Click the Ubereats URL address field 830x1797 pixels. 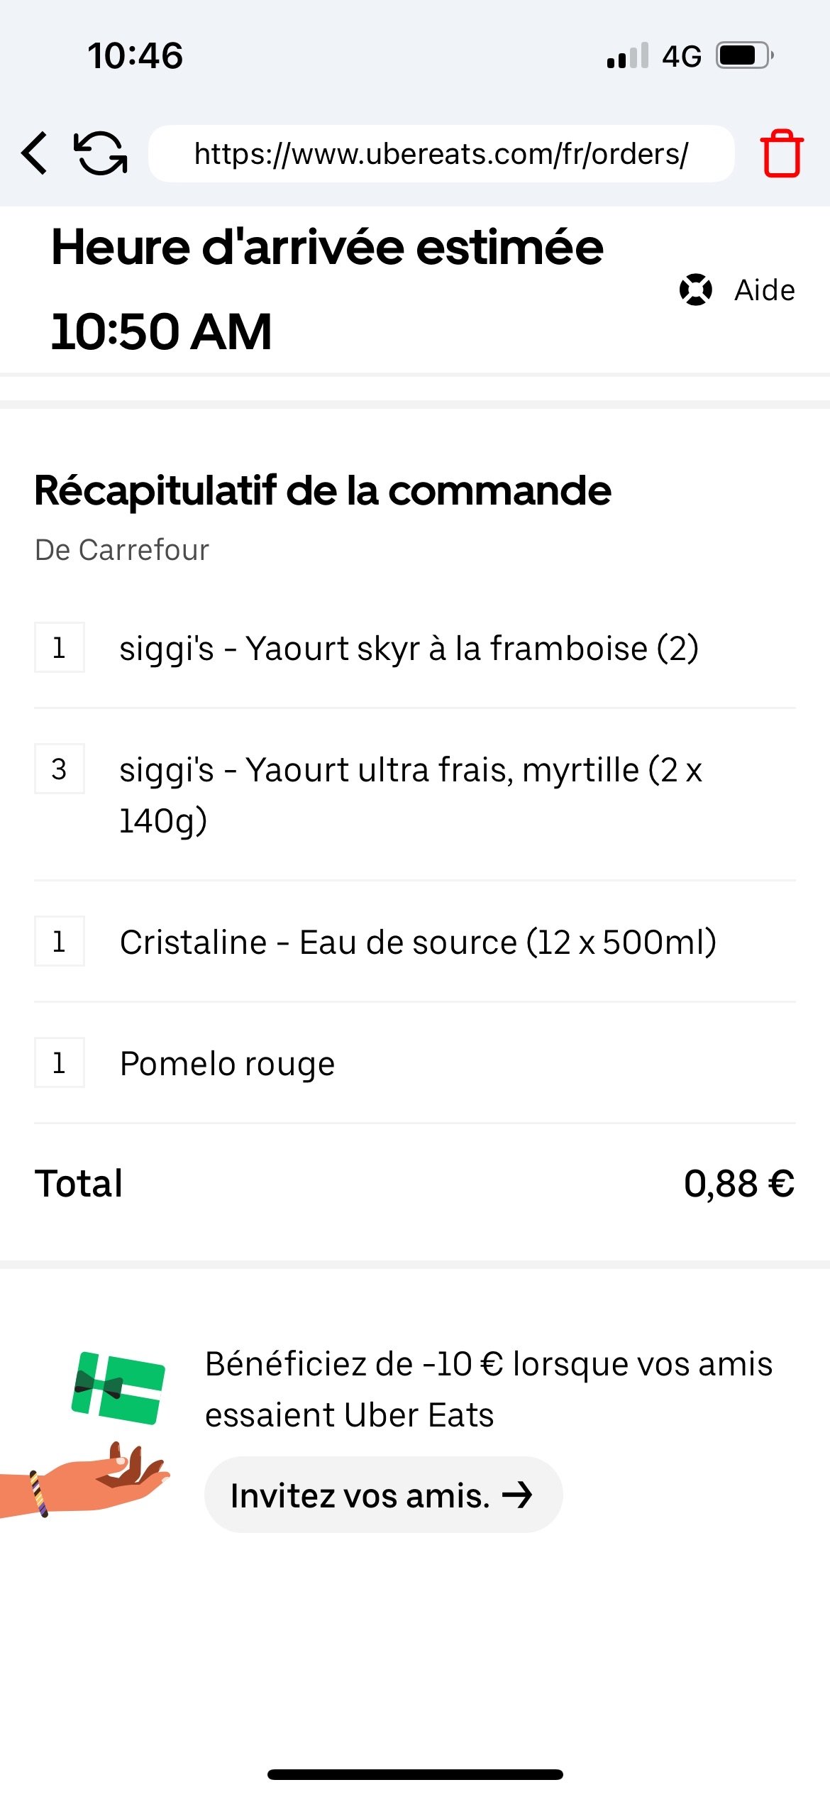coord(441,153)
